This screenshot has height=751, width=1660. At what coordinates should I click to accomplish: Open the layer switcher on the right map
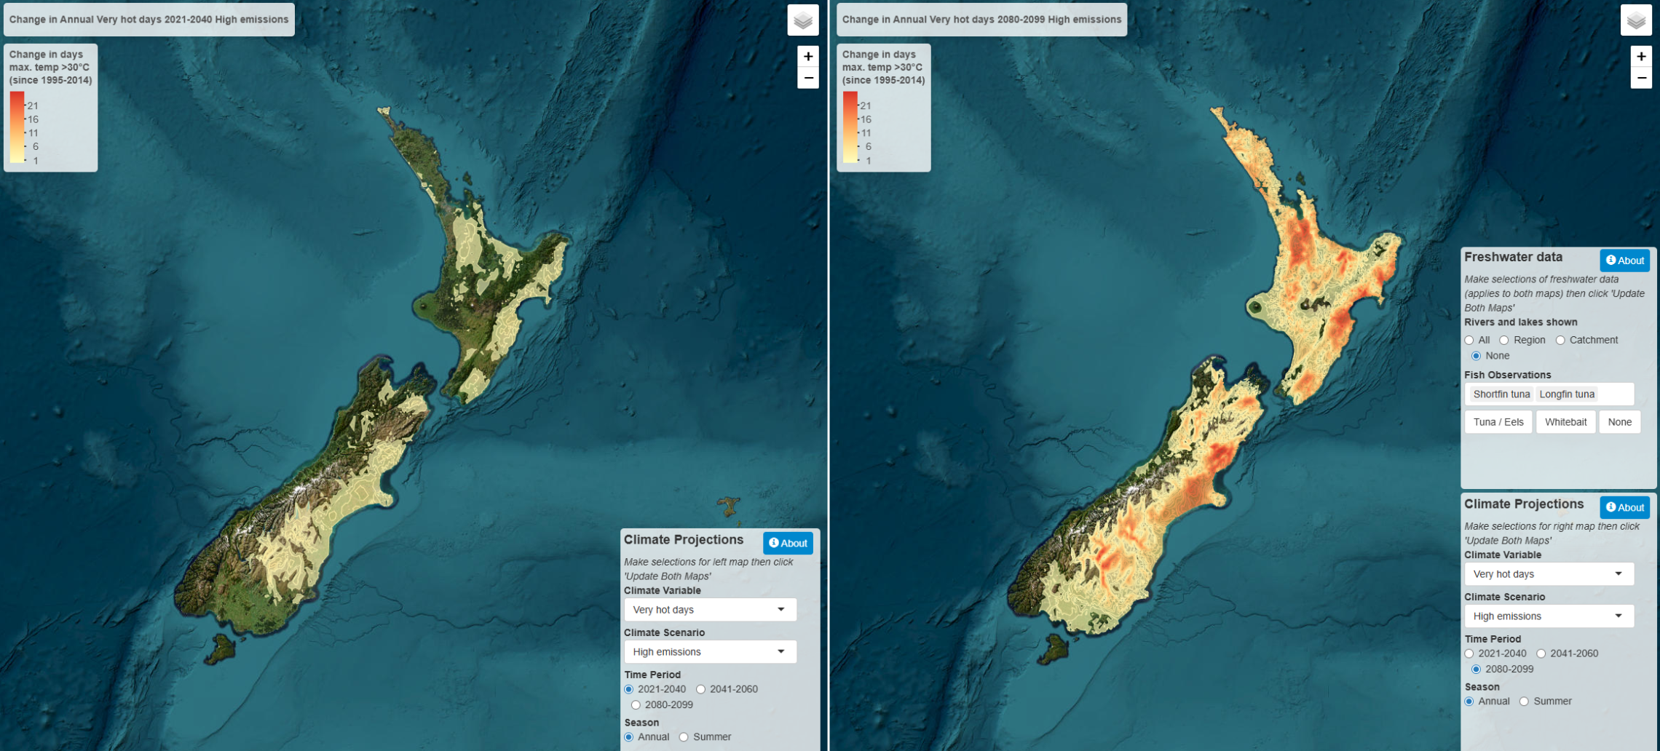coord(1637,20)
